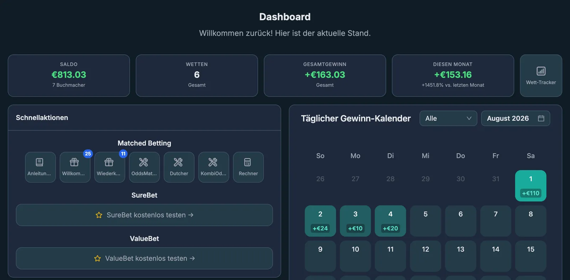Select calendar day 3 with +€10
The height and width of the screenshot is (280, 570).
click(x=355, y=221)
